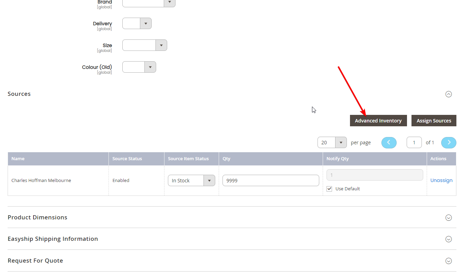Click the Notify Qty column header
The width and height of the screenshot is (464, 273).
tap(375, 159)
